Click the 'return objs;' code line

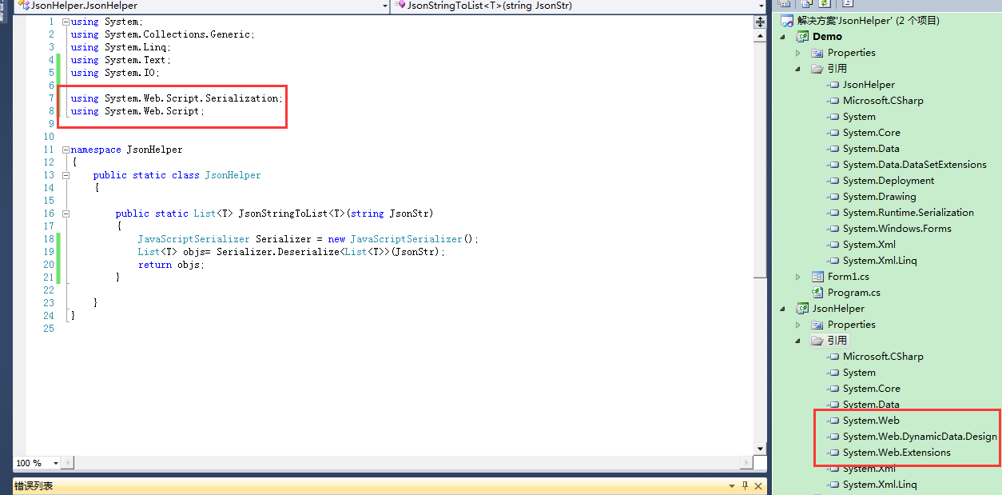coord(171,265)
